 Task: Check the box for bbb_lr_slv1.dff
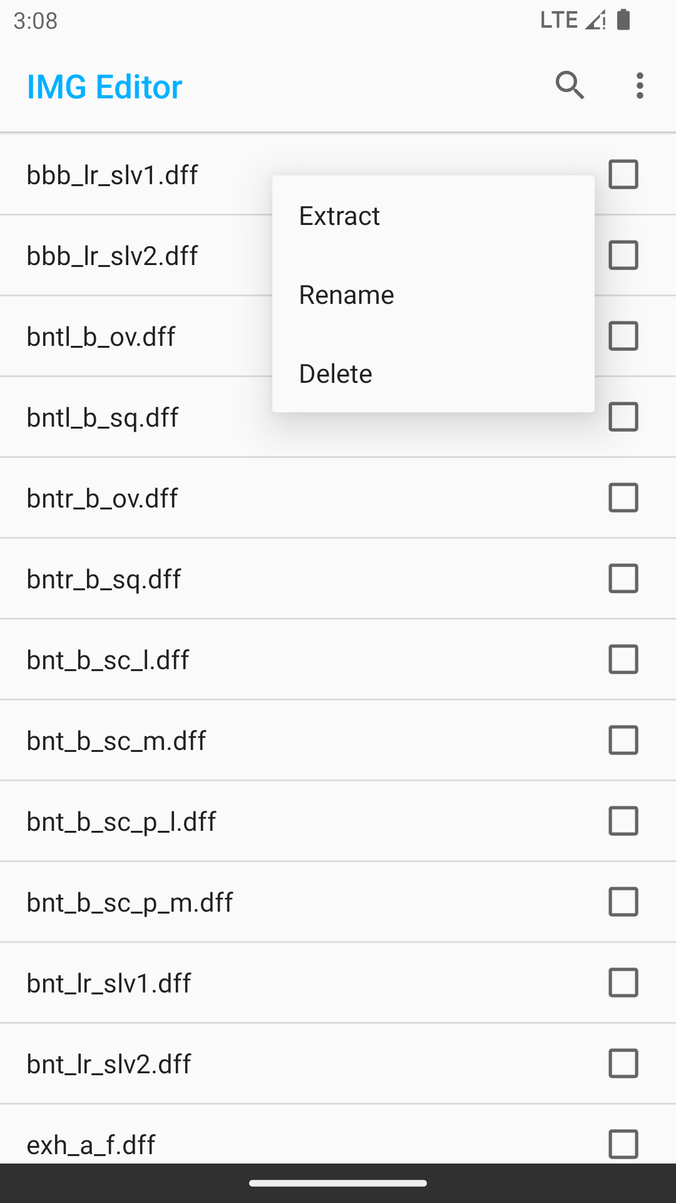click(x=623, y=174)
